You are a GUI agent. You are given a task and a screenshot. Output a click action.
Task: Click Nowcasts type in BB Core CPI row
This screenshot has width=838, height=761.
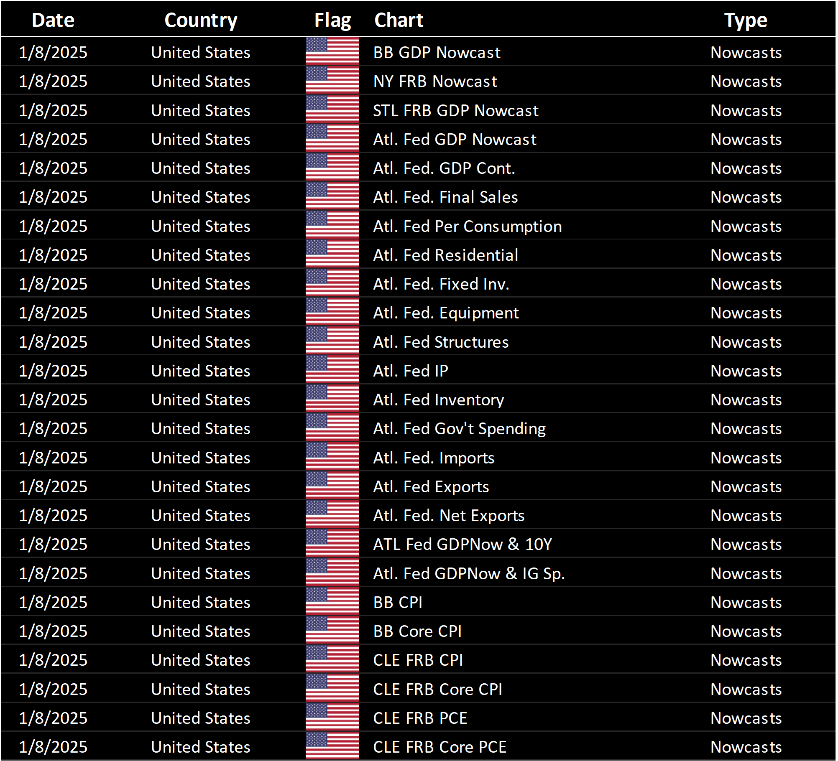[x=746, y=631]
